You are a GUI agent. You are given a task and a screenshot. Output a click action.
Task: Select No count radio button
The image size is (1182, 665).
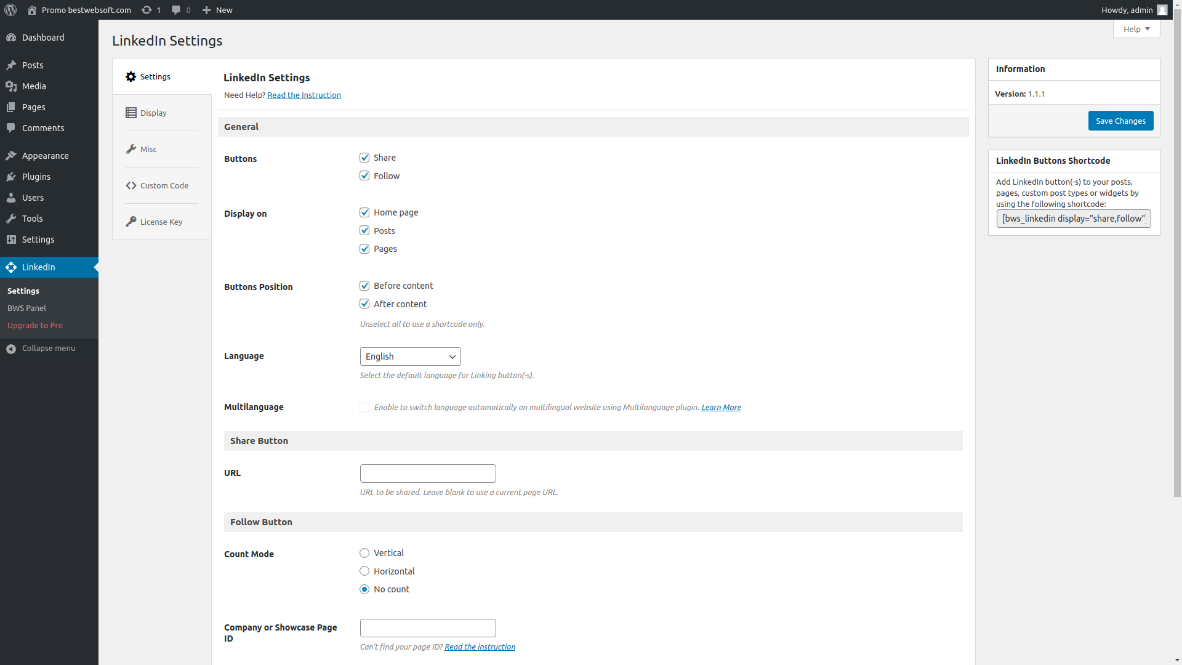point(364,589)
